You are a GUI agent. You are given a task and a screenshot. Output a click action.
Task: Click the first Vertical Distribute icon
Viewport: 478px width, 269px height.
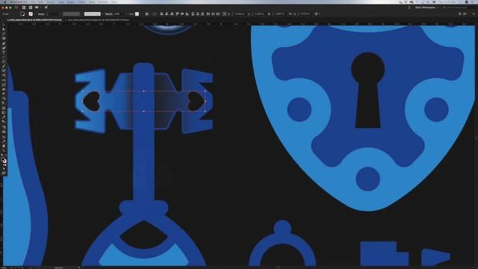[193, 13]
